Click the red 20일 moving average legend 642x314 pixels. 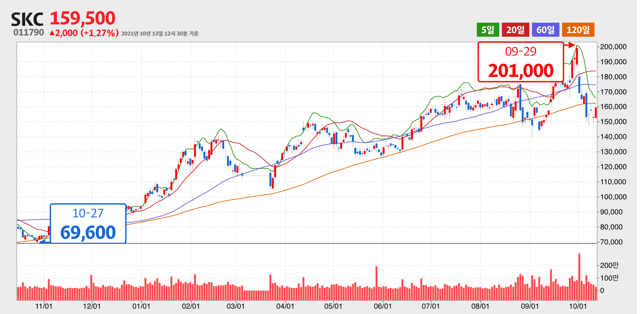pos(515,30)
